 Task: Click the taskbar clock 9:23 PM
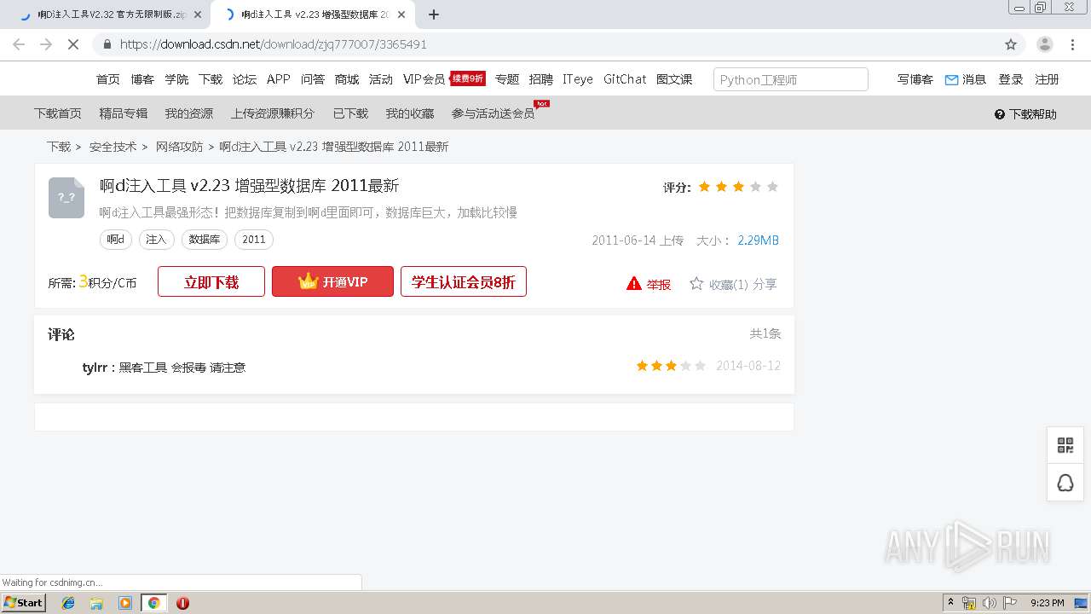point(1048,603)
